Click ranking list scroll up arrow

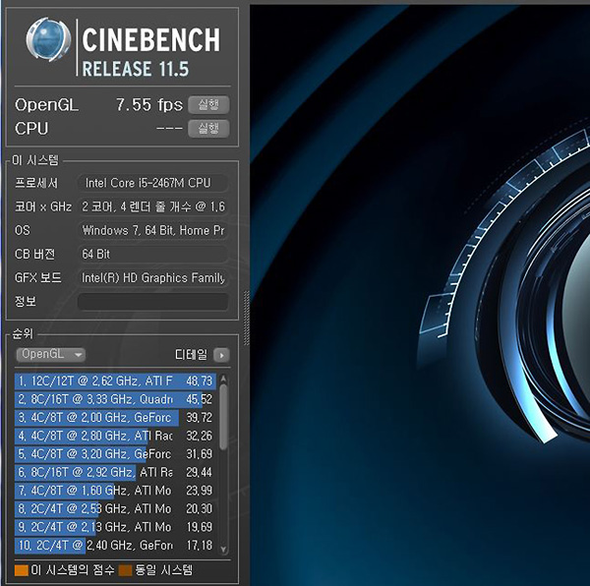pos(223,379)
